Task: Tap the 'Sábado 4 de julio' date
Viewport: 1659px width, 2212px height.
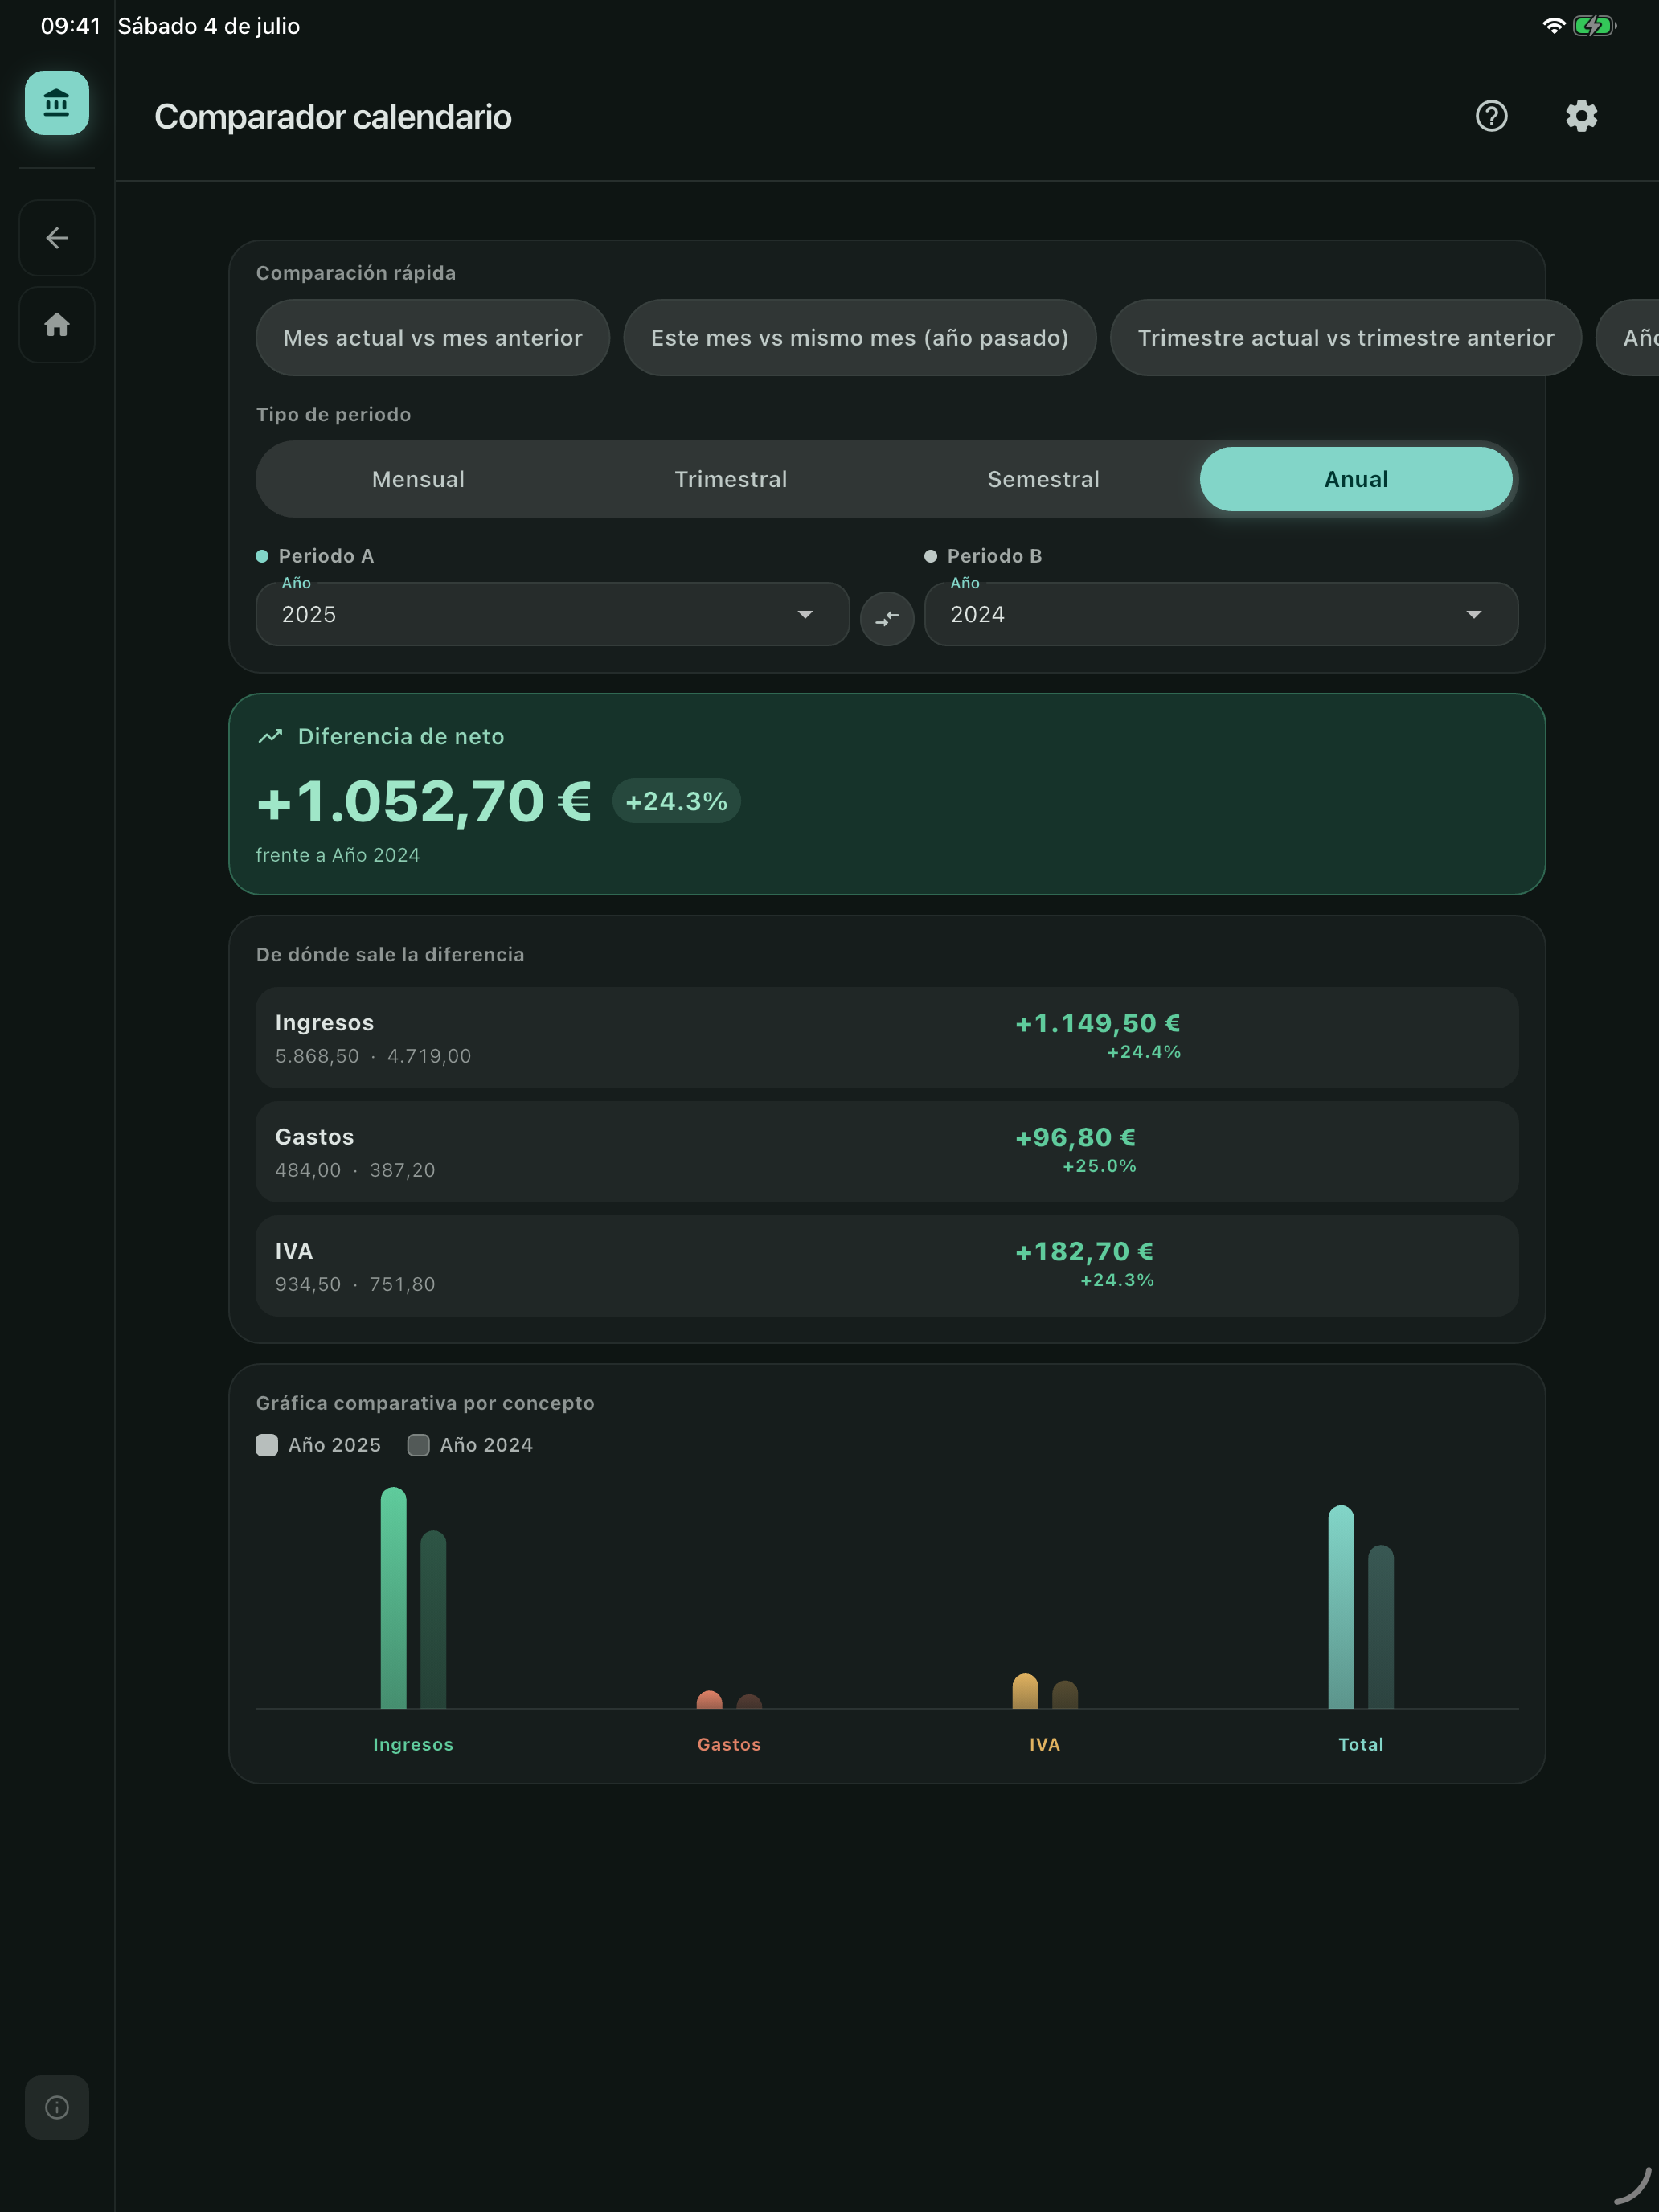Action: 209,26
